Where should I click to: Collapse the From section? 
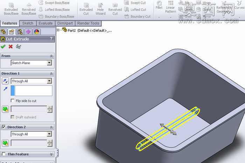(x=51, y=56)
